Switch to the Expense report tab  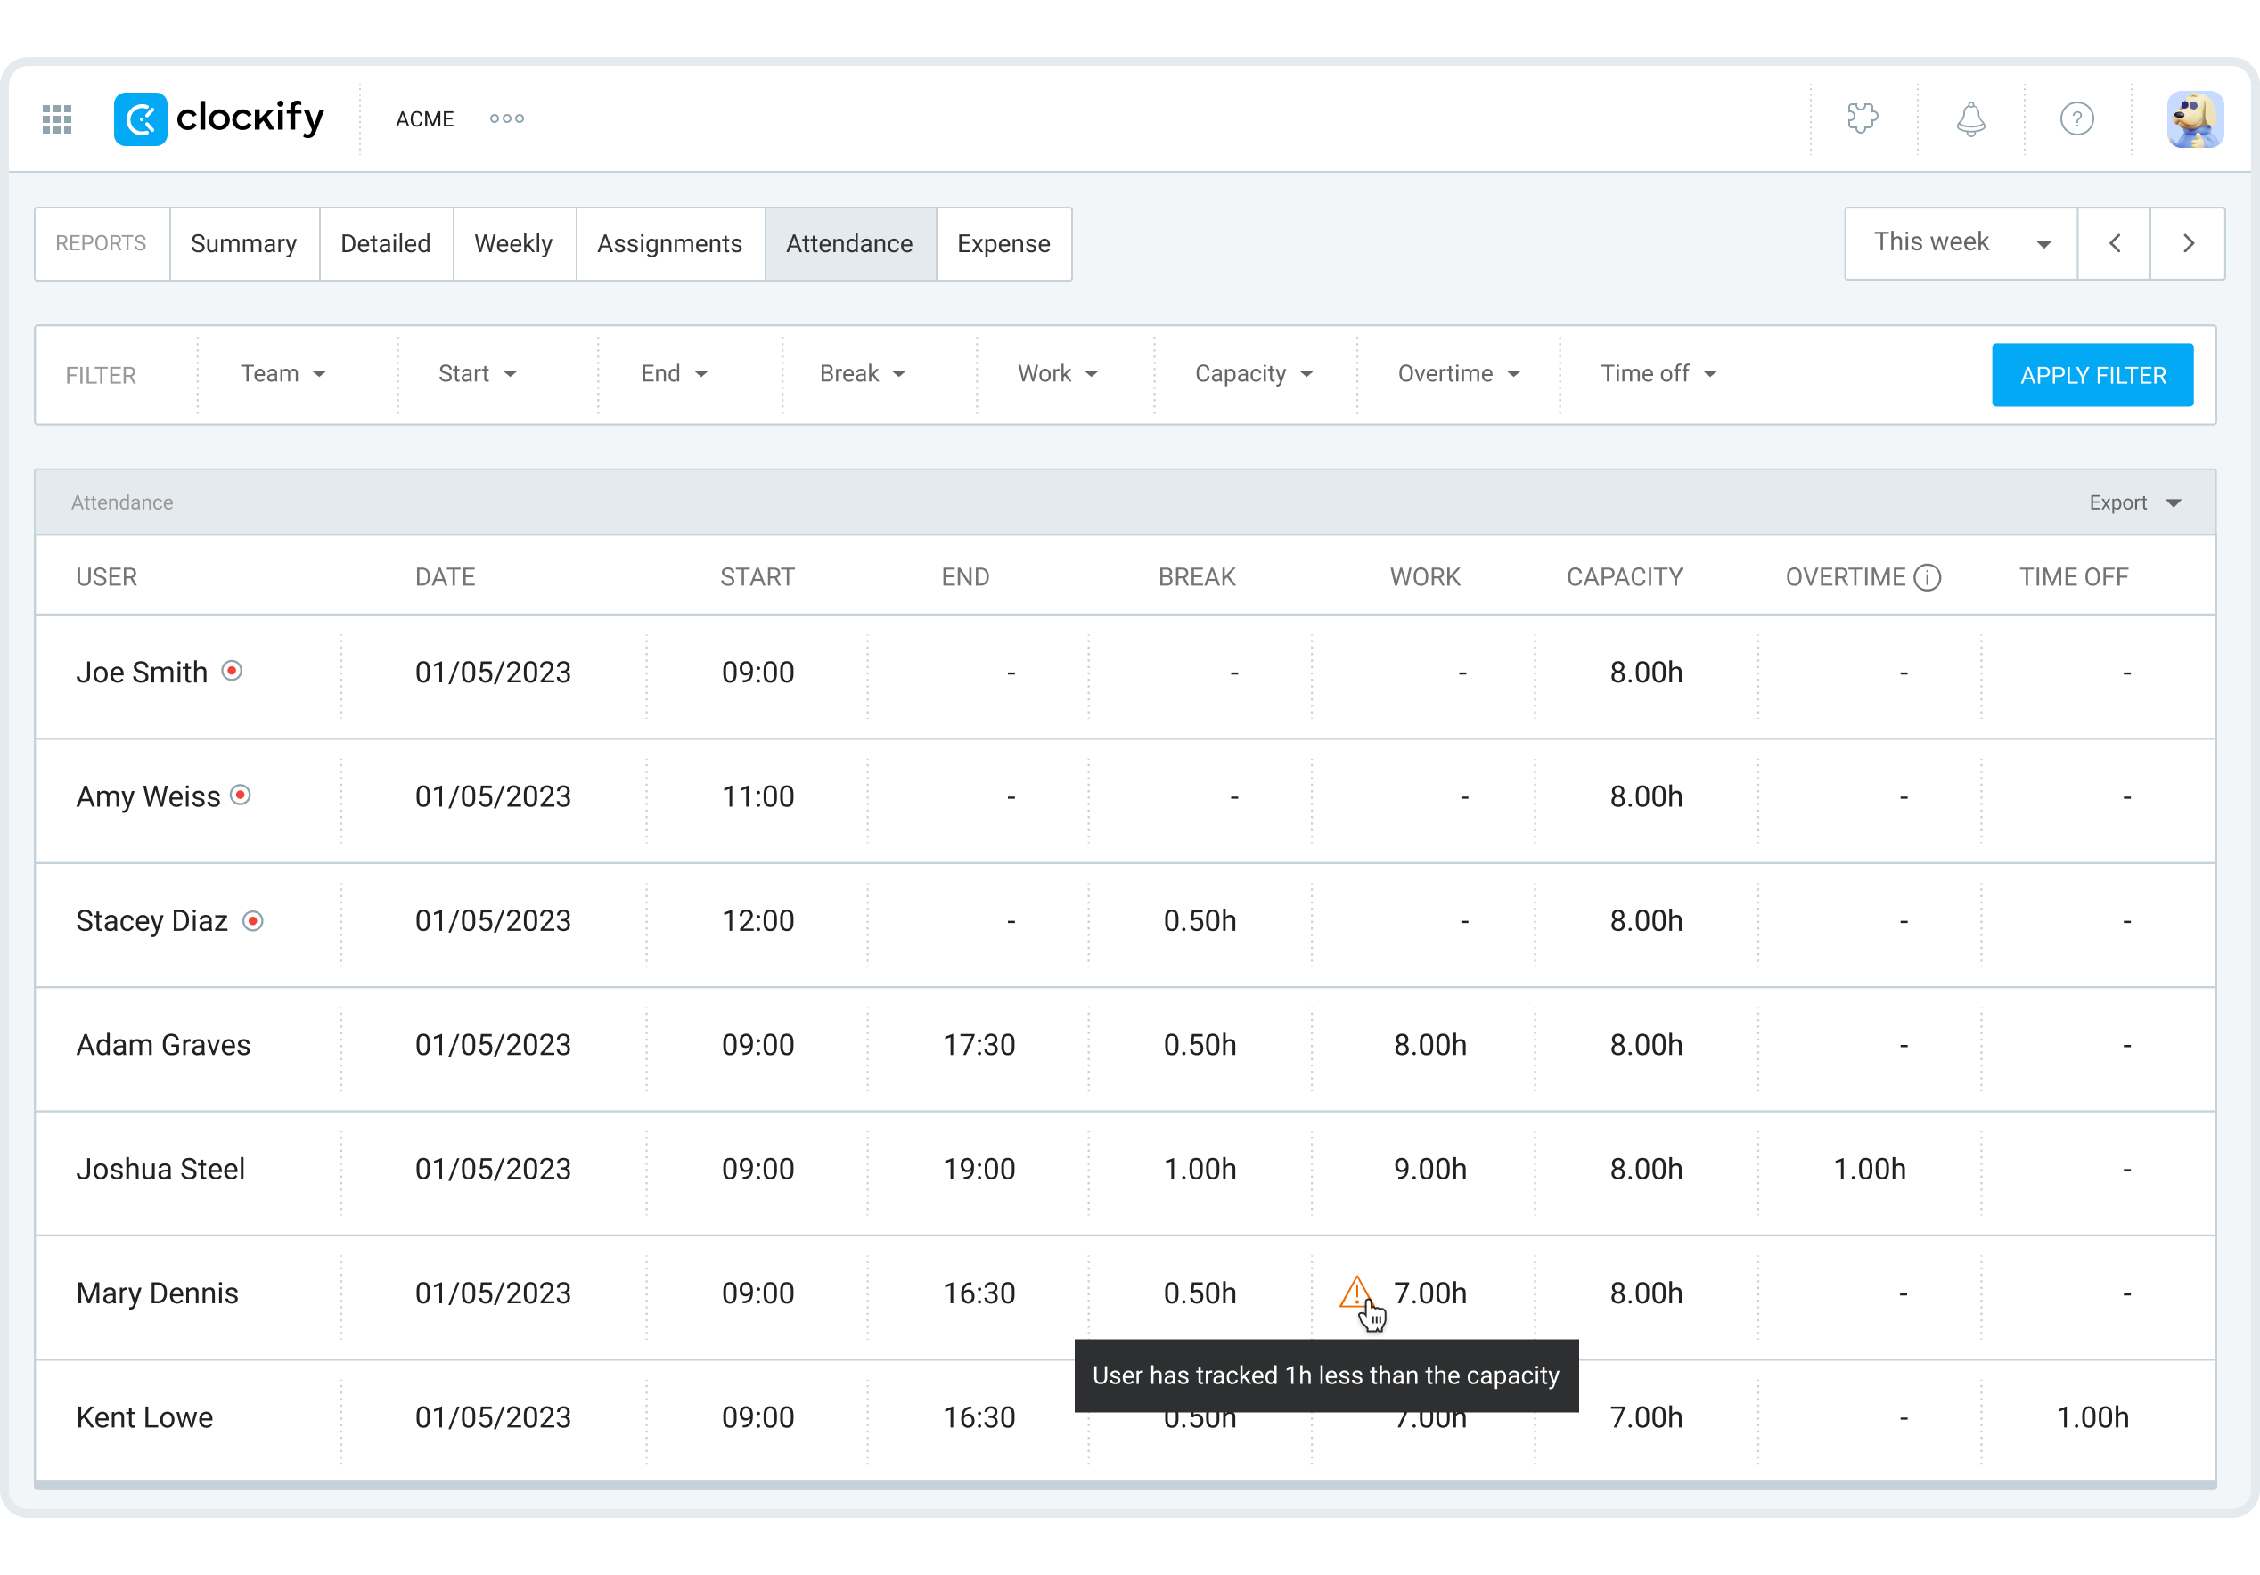(1003, 244)
